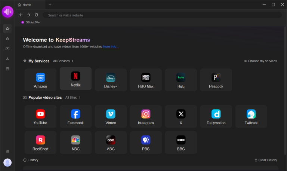Expand All Sites next to Popular video sites
The height and width of the screenshot is (171, 287).
73,98
